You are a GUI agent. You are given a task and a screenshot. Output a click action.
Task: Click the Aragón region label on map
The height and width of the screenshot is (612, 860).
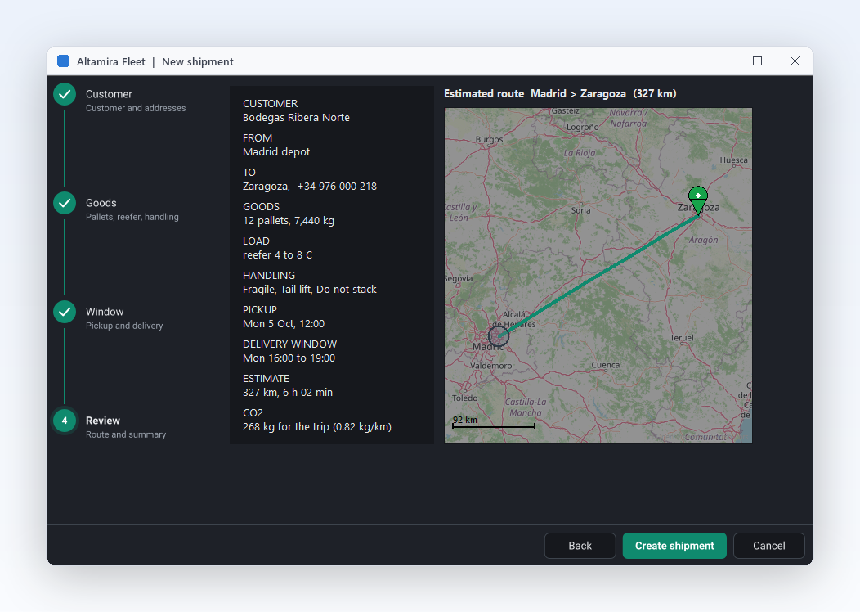(x=703, y=240)
